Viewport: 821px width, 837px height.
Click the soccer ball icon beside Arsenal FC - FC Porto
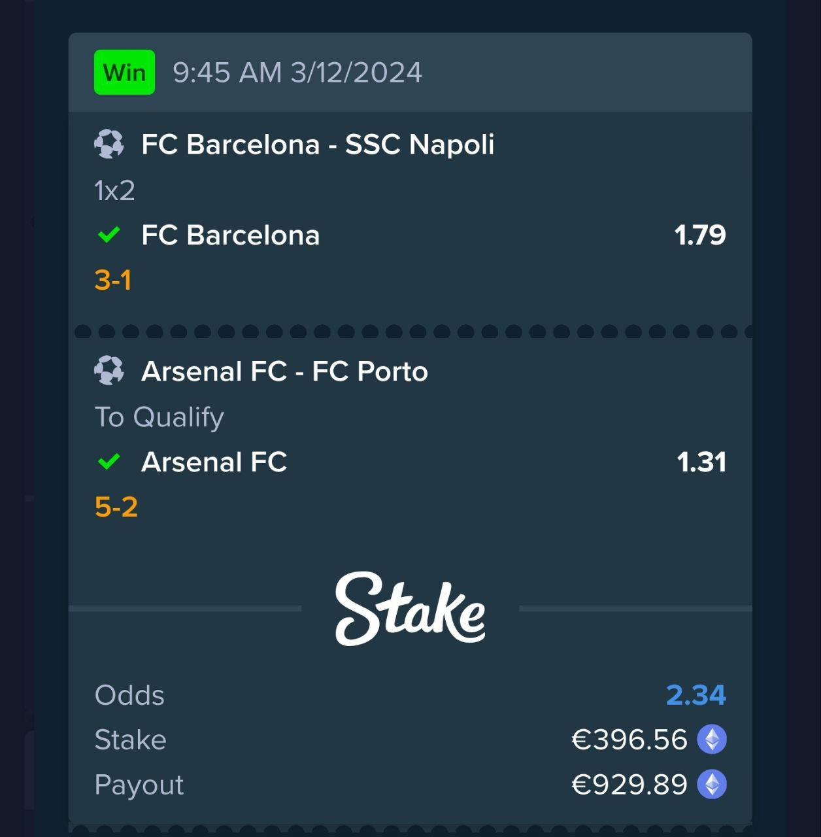click(109, 371)
